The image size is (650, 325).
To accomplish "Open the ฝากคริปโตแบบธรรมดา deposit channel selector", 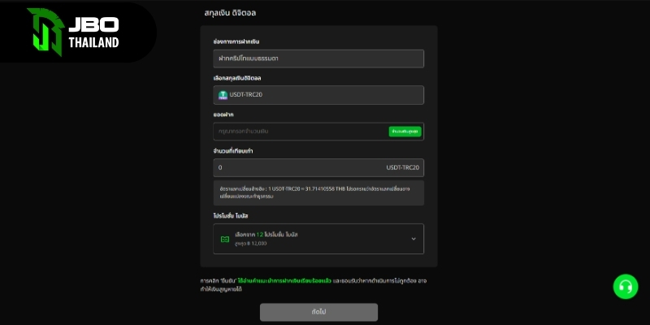I will coord(318,58).
